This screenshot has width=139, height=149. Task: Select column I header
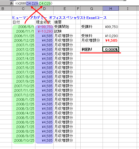click(128, 9)
